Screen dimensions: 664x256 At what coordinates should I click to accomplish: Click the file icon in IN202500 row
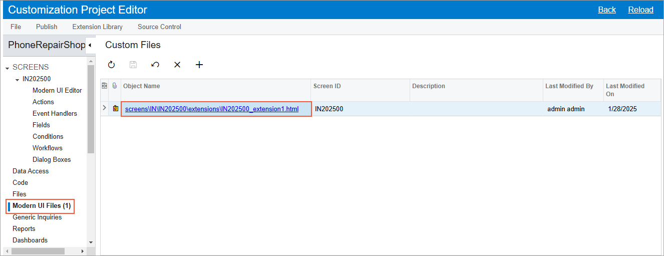(x=115, y=109)
